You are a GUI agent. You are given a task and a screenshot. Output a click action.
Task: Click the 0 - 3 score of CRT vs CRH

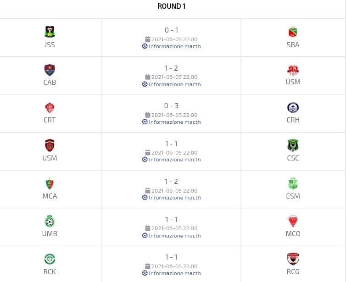171,106
